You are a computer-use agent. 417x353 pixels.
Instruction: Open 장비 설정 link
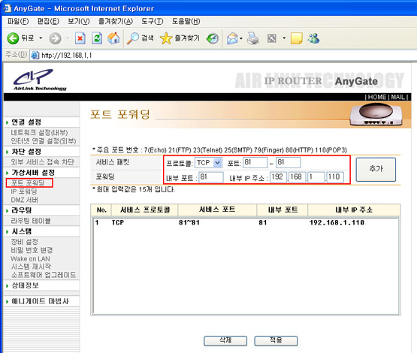pos(25,242)
